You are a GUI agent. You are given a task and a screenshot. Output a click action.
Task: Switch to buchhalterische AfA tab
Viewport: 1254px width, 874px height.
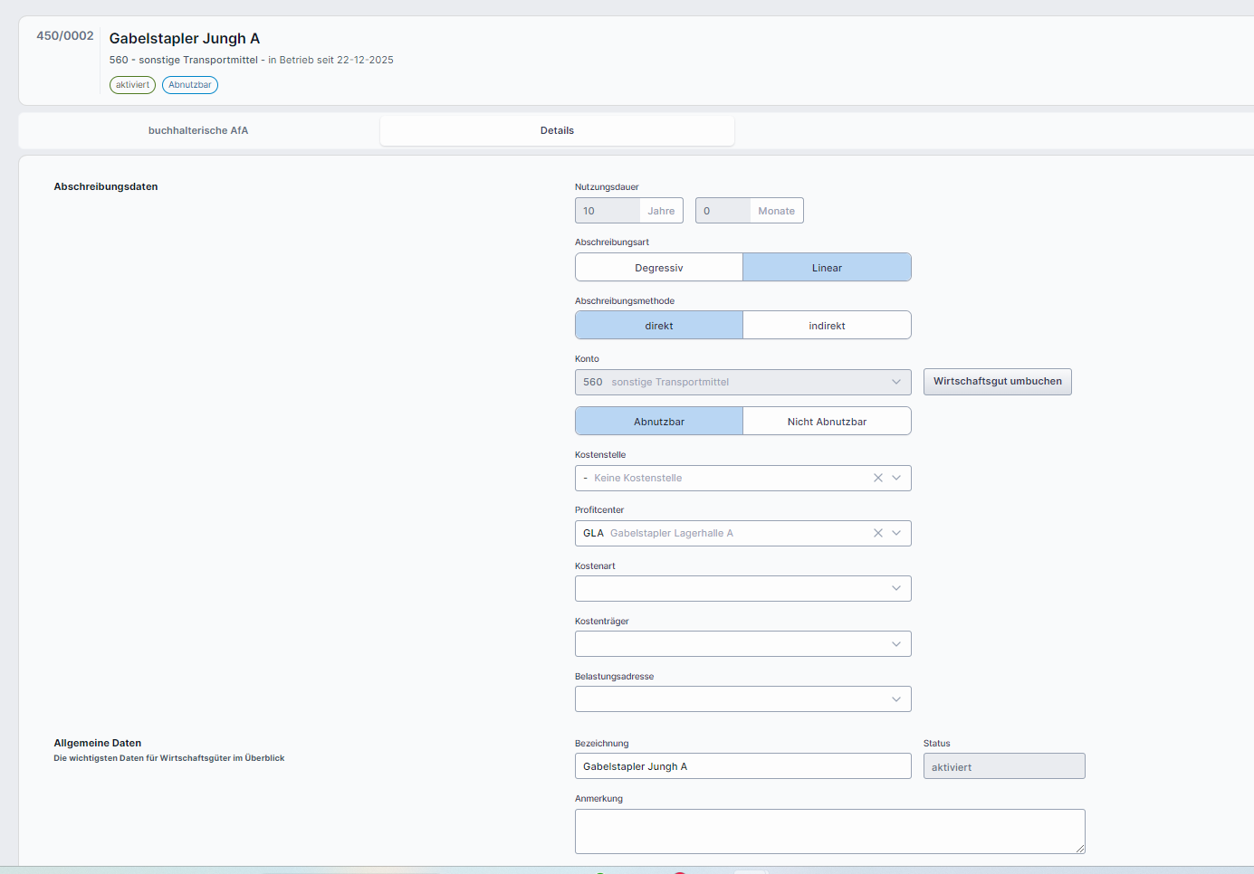click(198, 130)
